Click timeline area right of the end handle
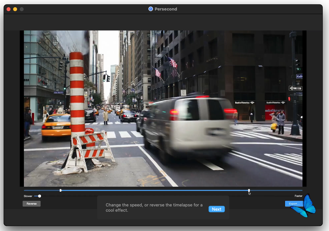This screenshot has height=231, width=329. (276, 190)
